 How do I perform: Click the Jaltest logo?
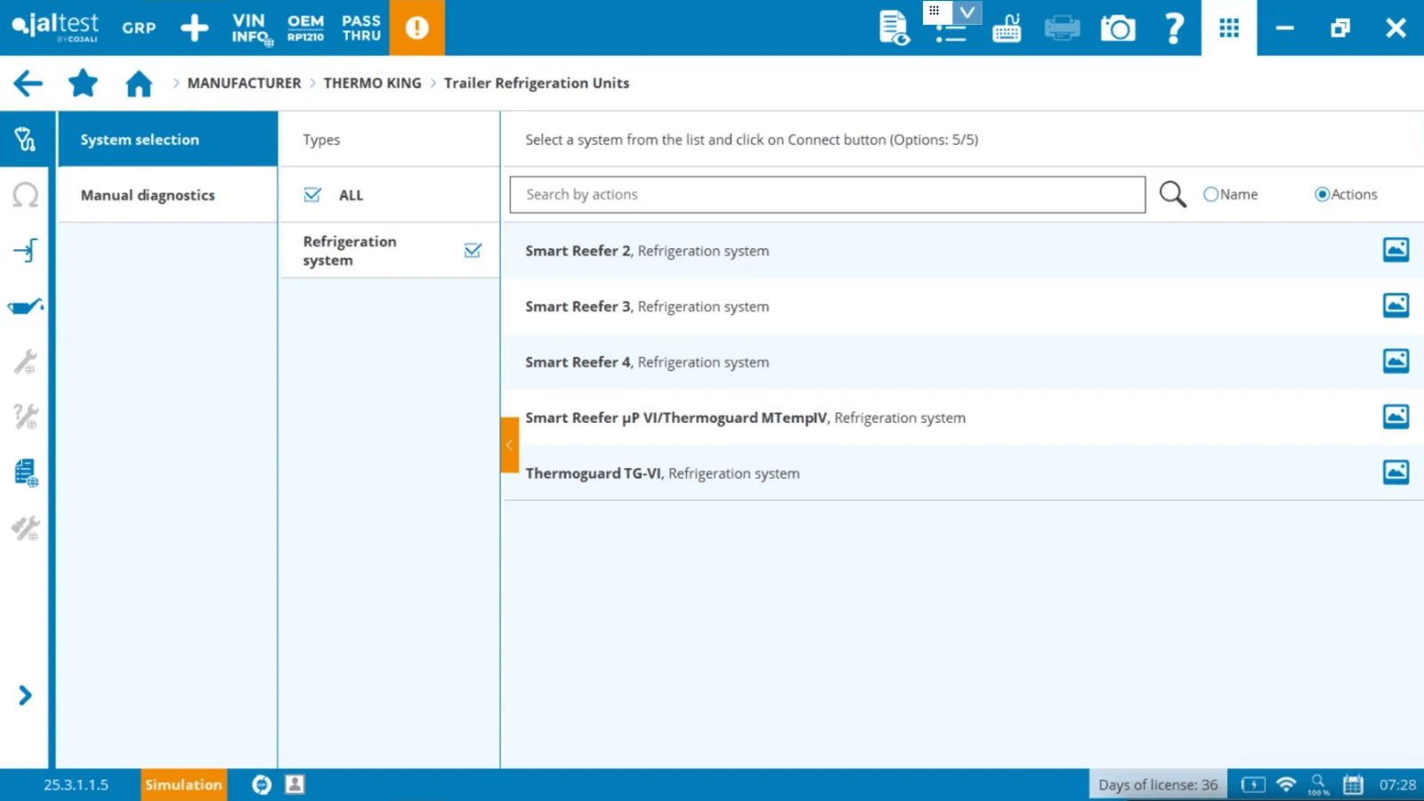click(x=55, y=27)
